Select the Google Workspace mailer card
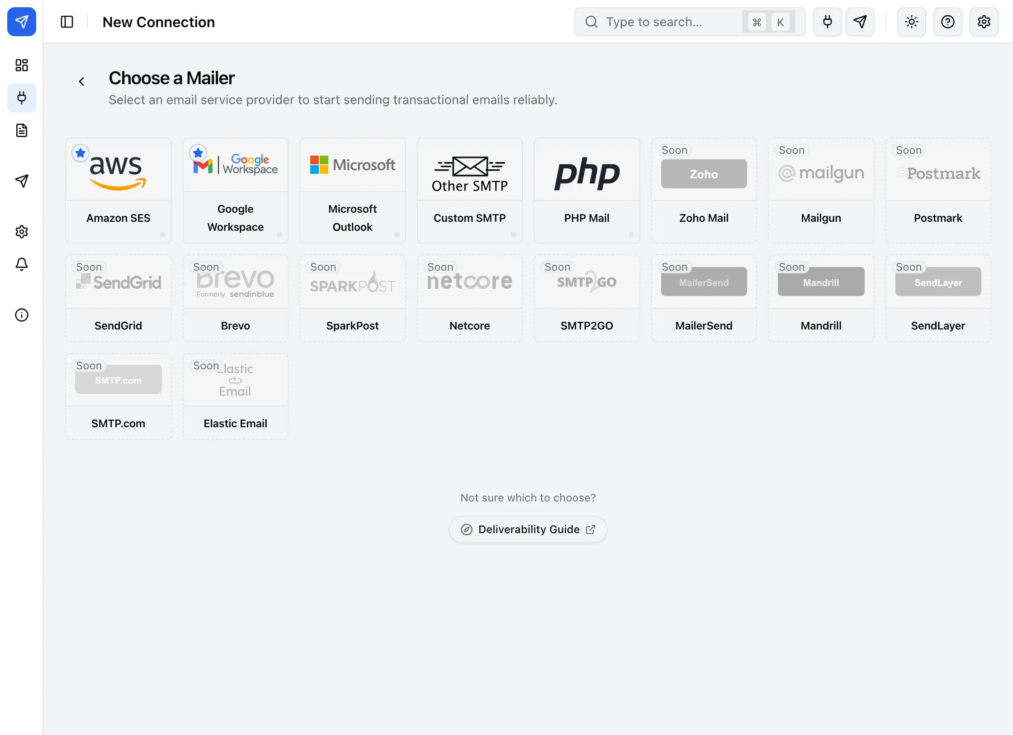Screen dimensions: 1013x735 pyautogui.click(x=236, y=191)
